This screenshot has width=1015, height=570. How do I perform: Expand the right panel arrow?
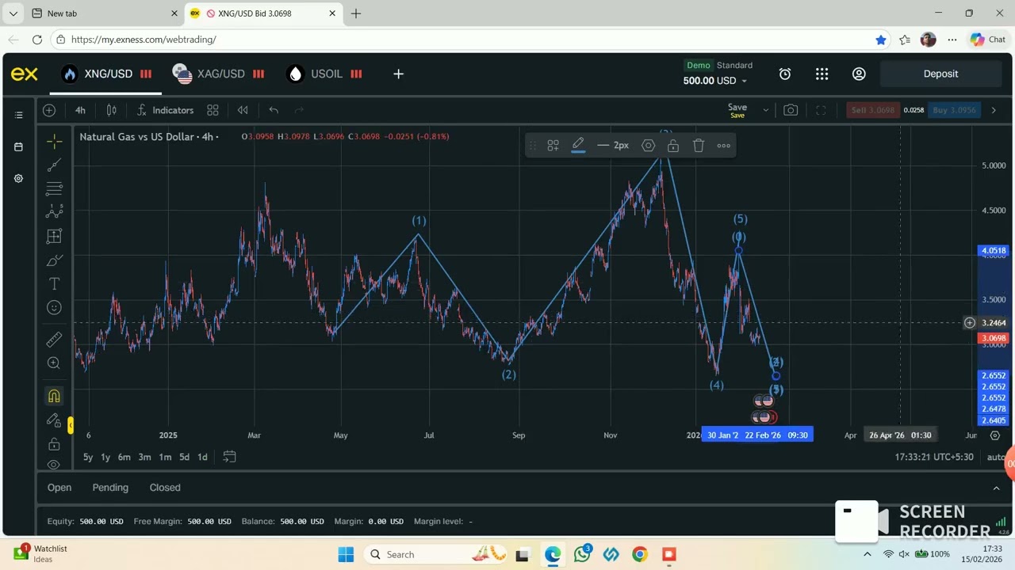click(x=994, y=110)
